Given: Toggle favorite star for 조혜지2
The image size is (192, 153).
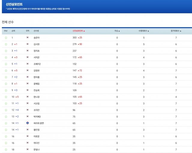Looking at the screenshot, I should 6,64.
